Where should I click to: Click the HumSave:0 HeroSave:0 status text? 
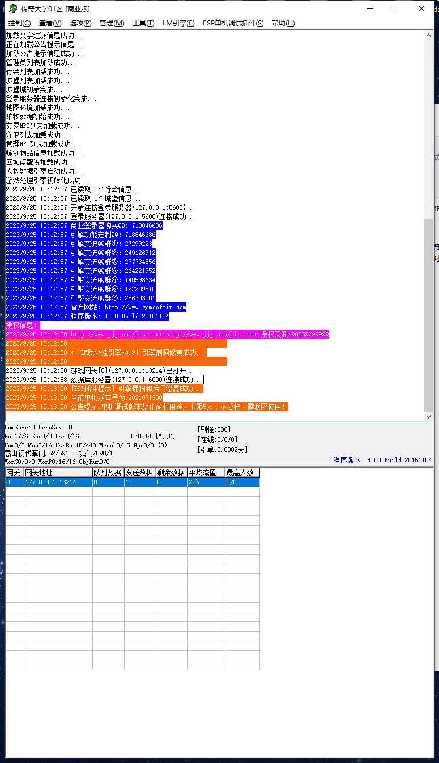click(39, 428)
